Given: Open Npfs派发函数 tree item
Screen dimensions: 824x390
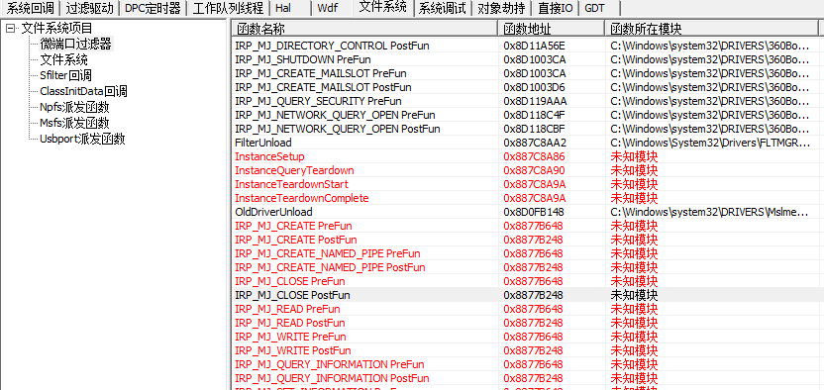Looking at the screenshot, I should (74, 107).
